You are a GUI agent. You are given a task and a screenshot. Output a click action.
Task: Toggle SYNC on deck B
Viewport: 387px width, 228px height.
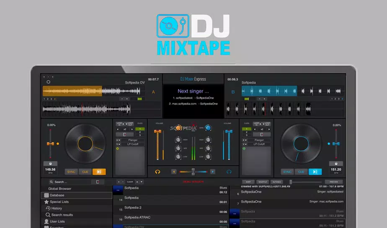287,172
